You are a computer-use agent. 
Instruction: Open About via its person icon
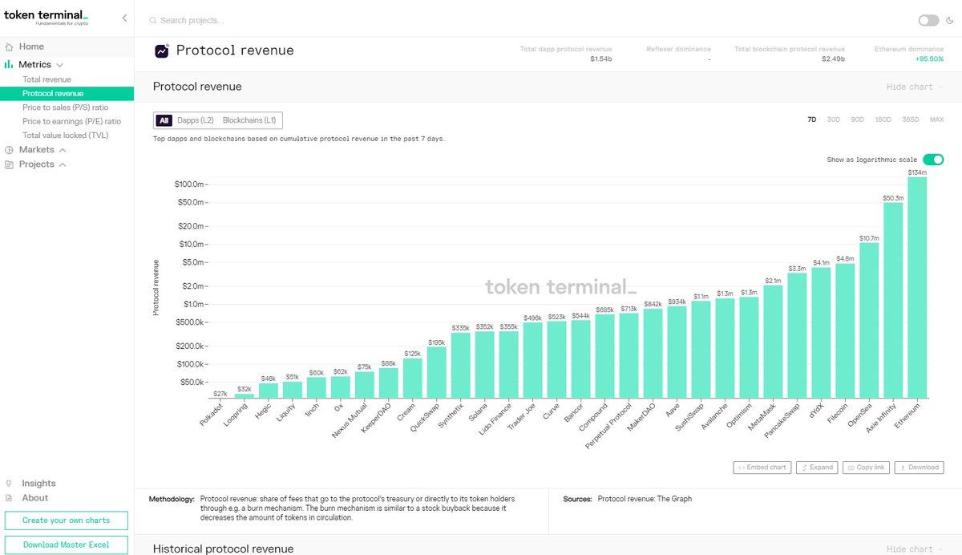pyautogui.click(x=10, y=498)
